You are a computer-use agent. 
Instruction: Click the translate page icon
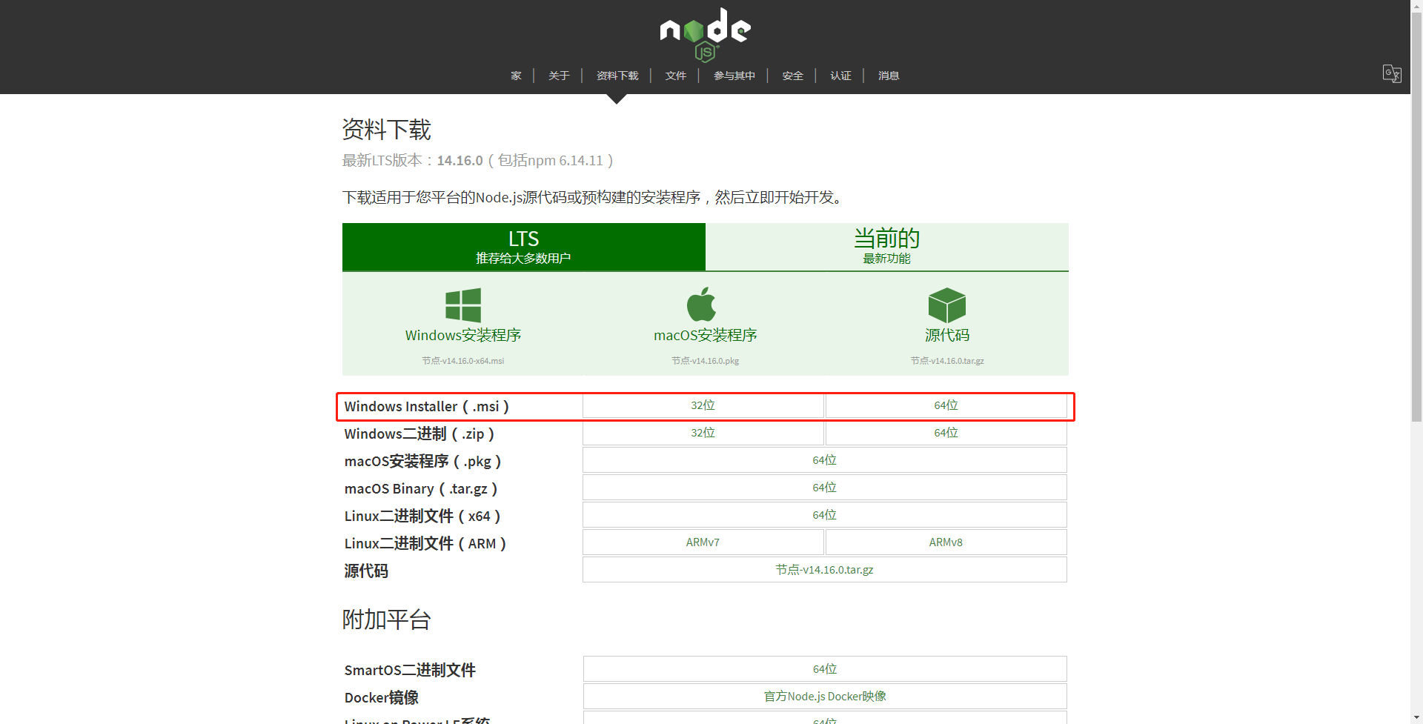click(x=1391, y=73)
